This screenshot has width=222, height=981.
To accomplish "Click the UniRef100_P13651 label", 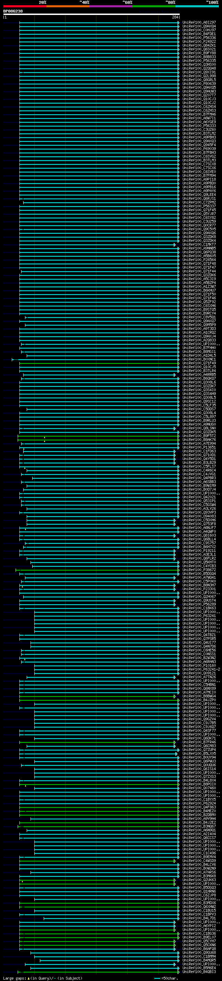I will click(x=199, y=448).
